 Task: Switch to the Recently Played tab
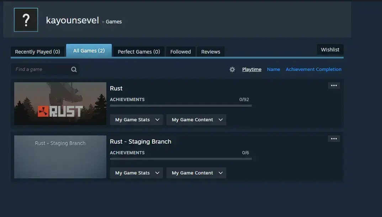(x=37, y=52)
